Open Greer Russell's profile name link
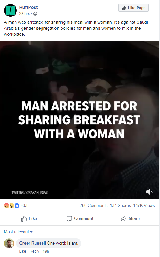160x257 pixels. pos(32,243)
